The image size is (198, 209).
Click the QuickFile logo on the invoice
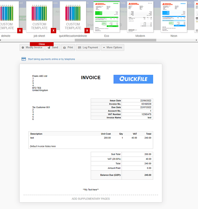point(133,79)
